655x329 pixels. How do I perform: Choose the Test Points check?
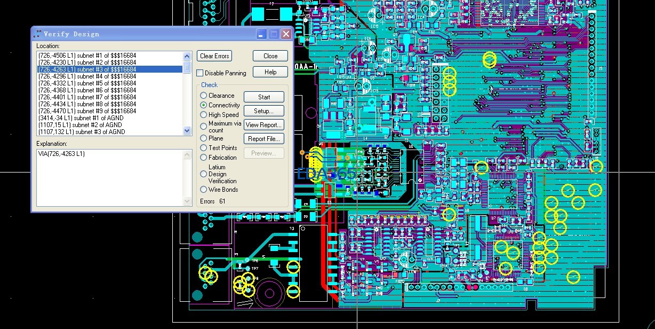click(x=204, y=148)
